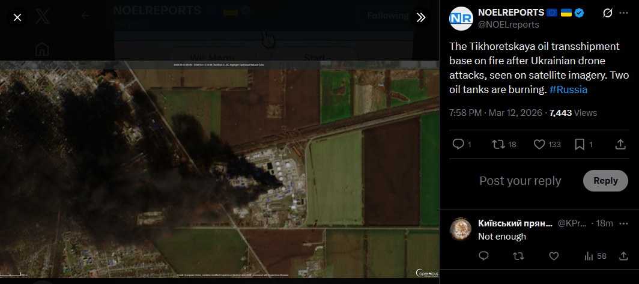Click the Post your reply field
The height and width of the screenshot is (284, 639).
[x=521, y=181]
